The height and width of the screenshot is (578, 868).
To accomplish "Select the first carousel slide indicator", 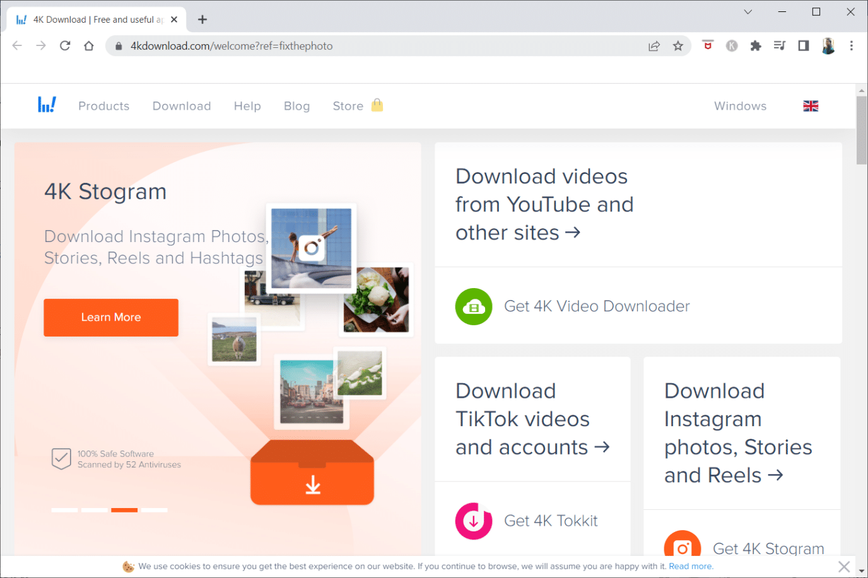I will [64, 510].
